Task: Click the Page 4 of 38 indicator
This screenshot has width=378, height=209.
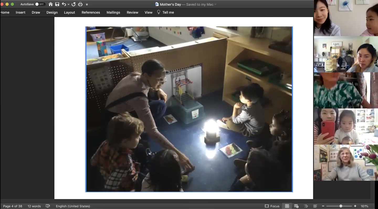Action: point(13,206)
